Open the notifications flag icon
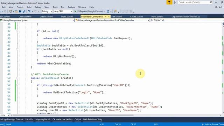This screenshot has width=224, height=126. tap(169, 2)
